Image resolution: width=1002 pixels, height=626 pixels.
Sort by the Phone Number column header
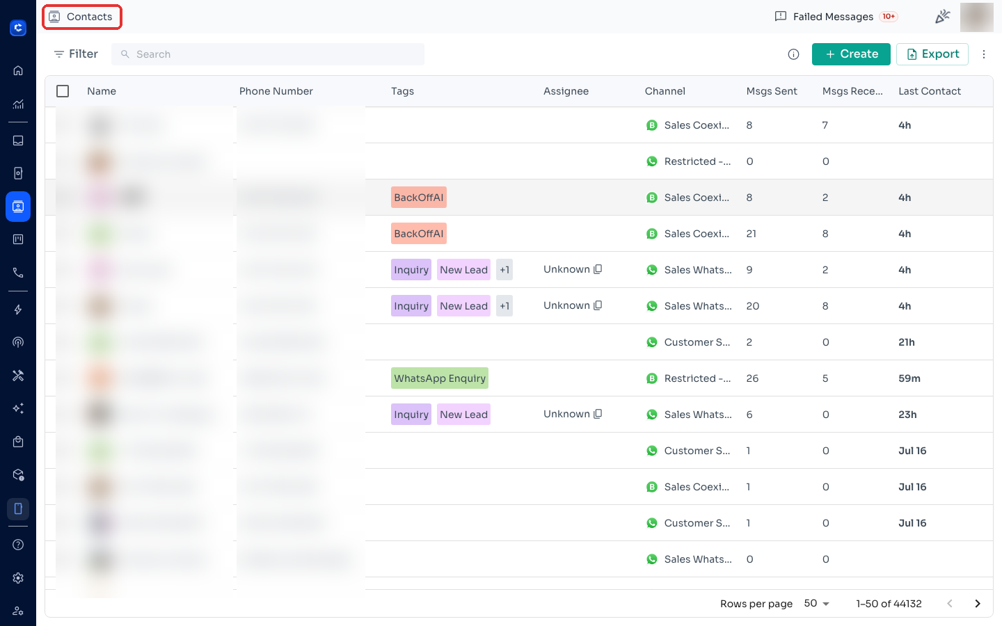coord(276,91)
